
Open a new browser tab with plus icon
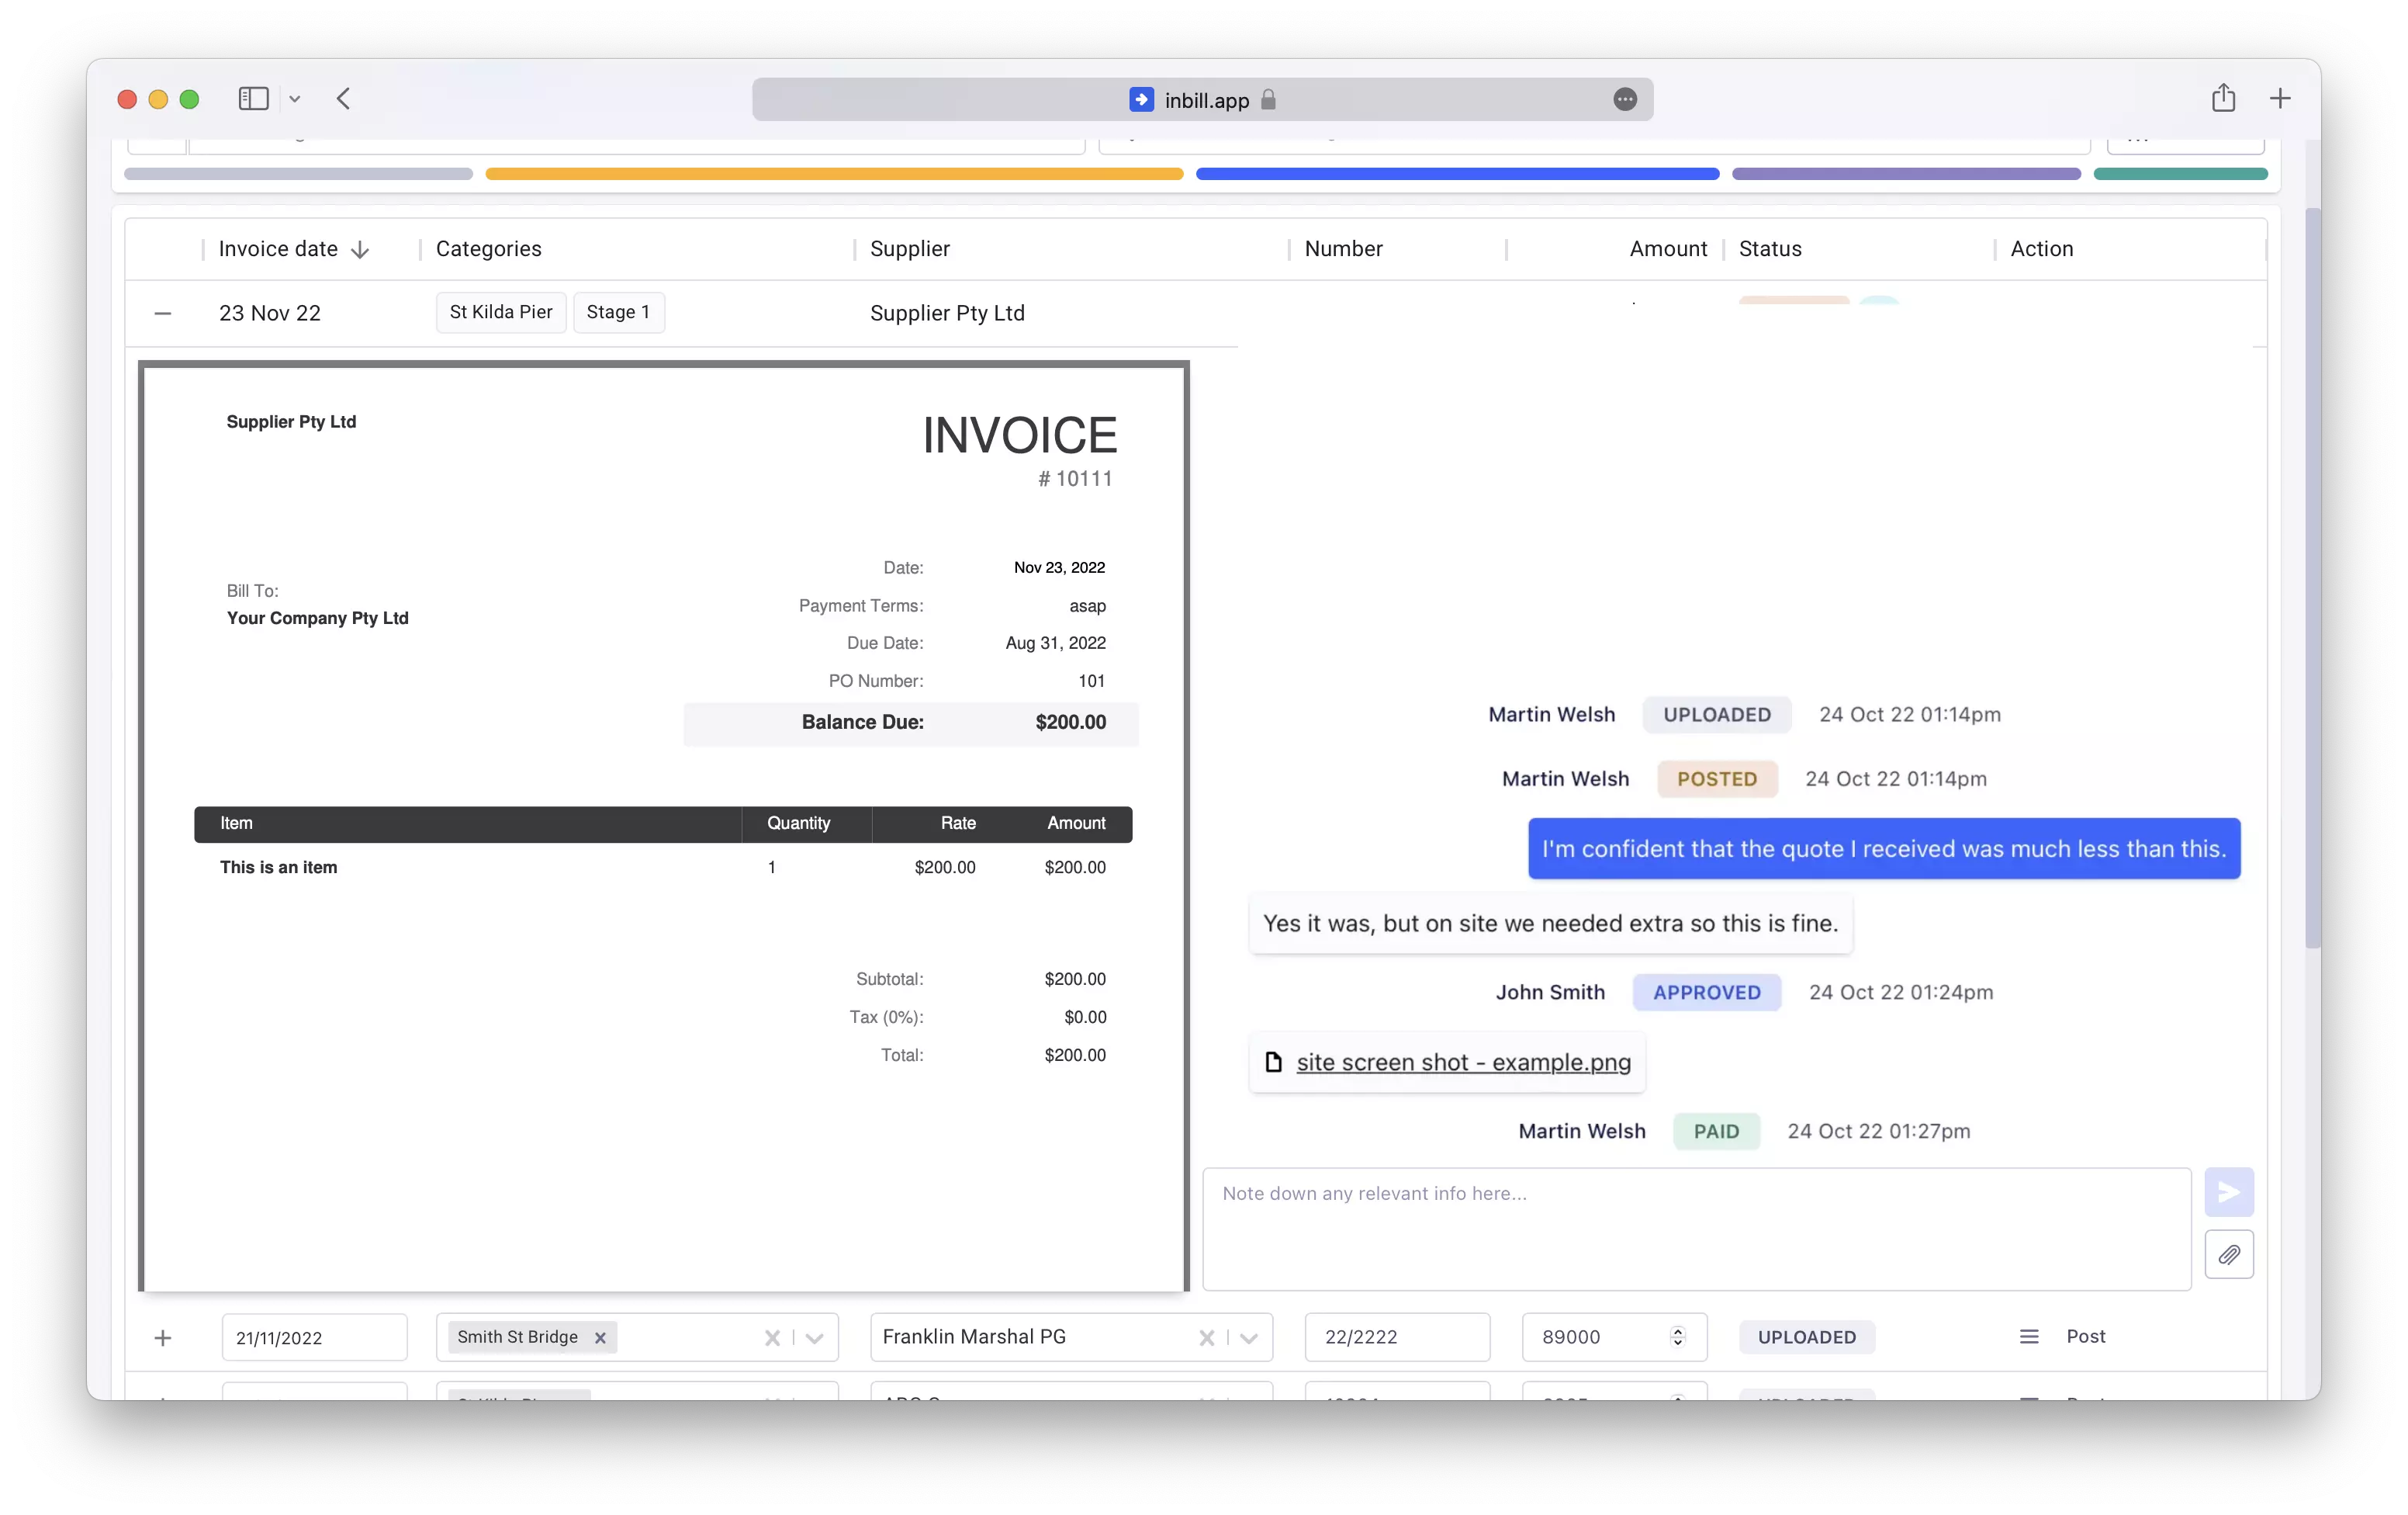[x=2280, y=98]
